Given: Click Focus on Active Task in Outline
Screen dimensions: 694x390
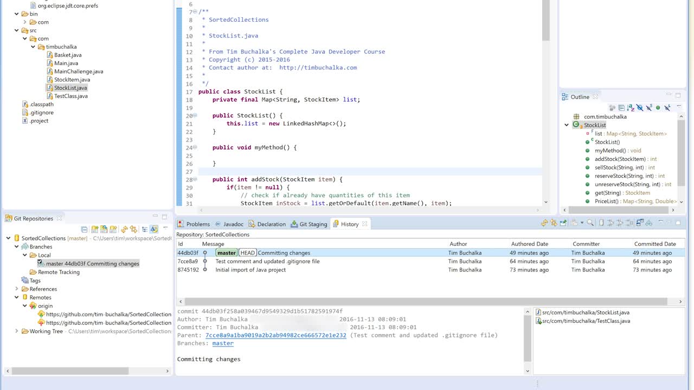Looking at the screenshot, I should [612, 108].
